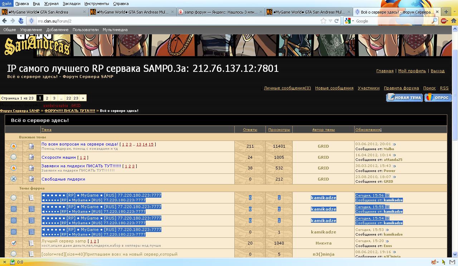Click the mail icon in the status bar
The image size is (458, 266).
pos(452,262)
